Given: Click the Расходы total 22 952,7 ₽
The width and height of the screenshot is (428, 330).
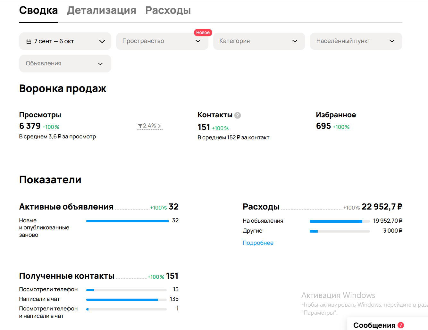Looking at the screenshot, I should click(382, 207).
